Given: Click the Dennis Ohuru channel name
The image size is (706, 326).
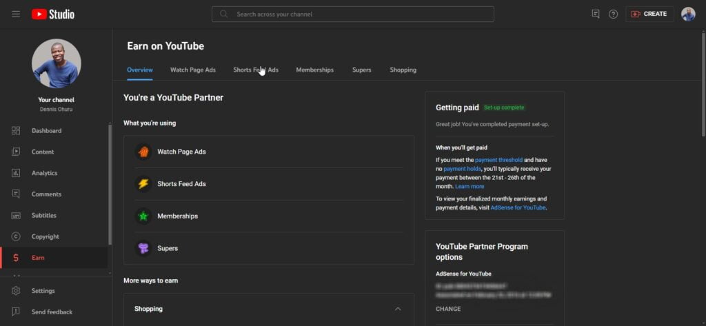Looking at the screenshot, I should coord(57,110).
